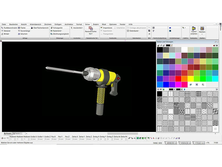This screenshot has width=222, height=167.
Task: Open the Parametrisches Teil tool
Action: (x=91, y=30)
